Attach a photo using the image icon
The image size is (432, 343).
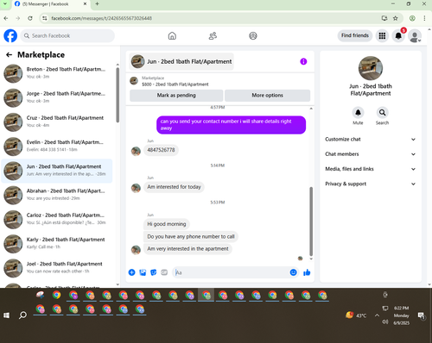tap(143, 272)
